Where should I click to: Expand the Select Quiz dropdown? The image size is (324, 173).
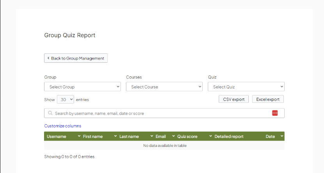tap(246, 86)
